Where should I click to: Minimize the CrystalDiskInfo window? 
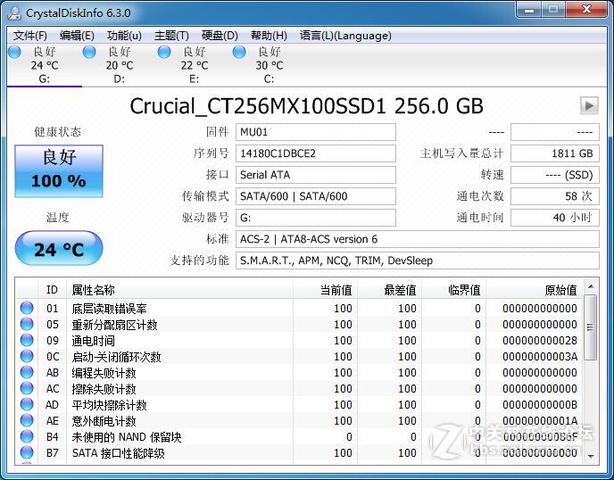coord(529,10)
